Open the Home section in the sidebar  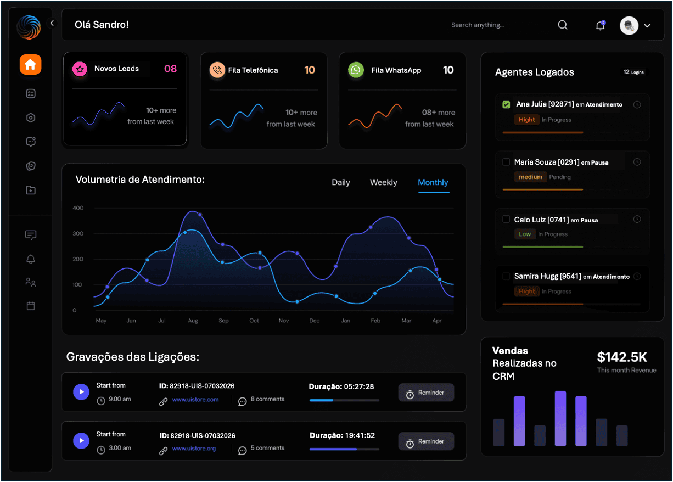[x=30, y=64]
